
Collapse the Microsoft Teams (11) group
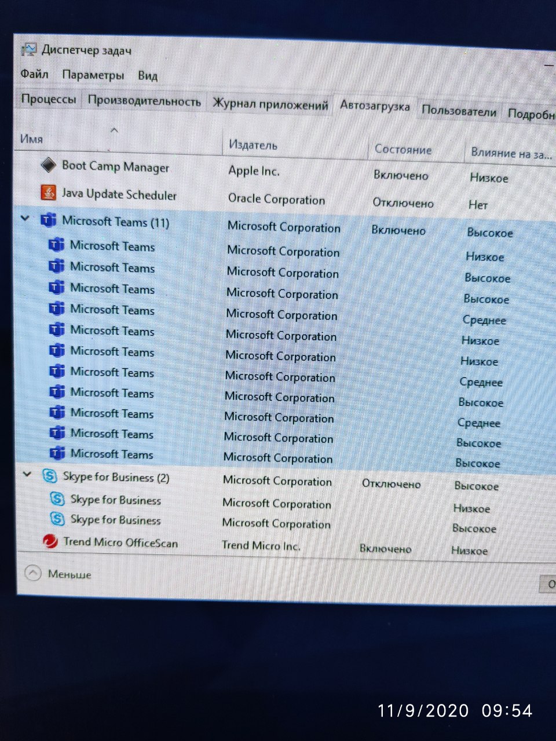(x=25, y=219)
